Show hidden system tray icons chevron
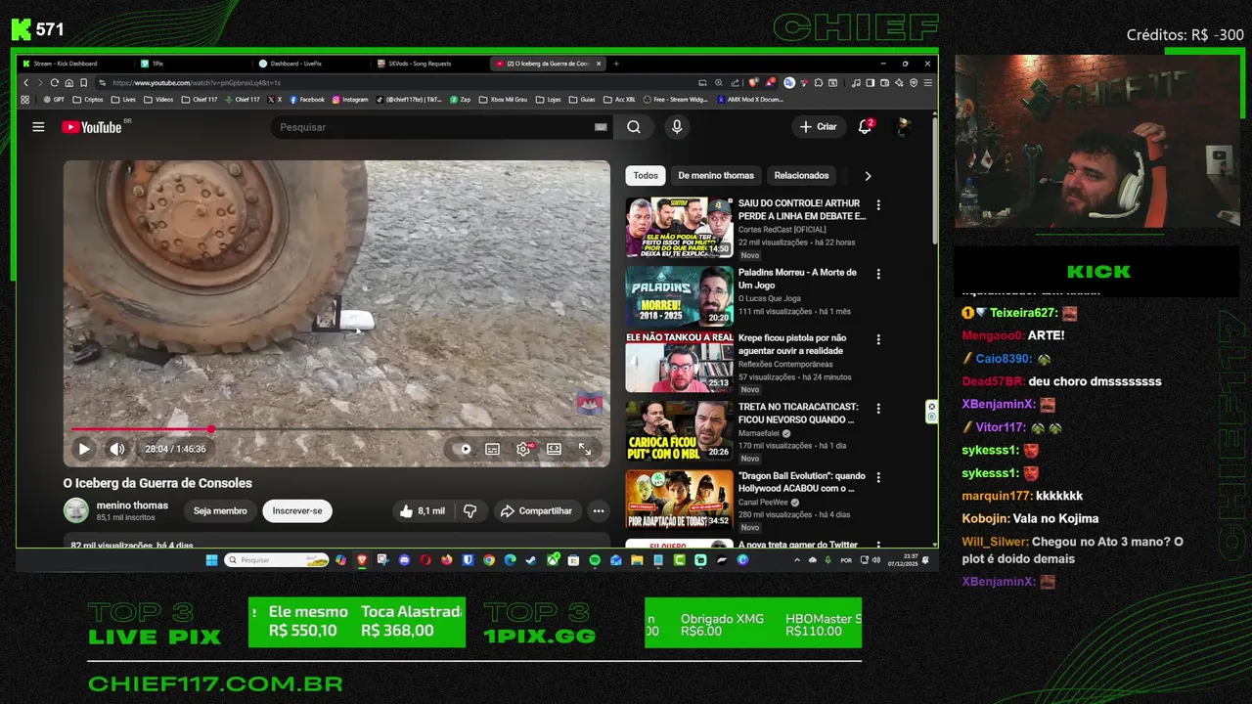 click(x=797, y=560)
